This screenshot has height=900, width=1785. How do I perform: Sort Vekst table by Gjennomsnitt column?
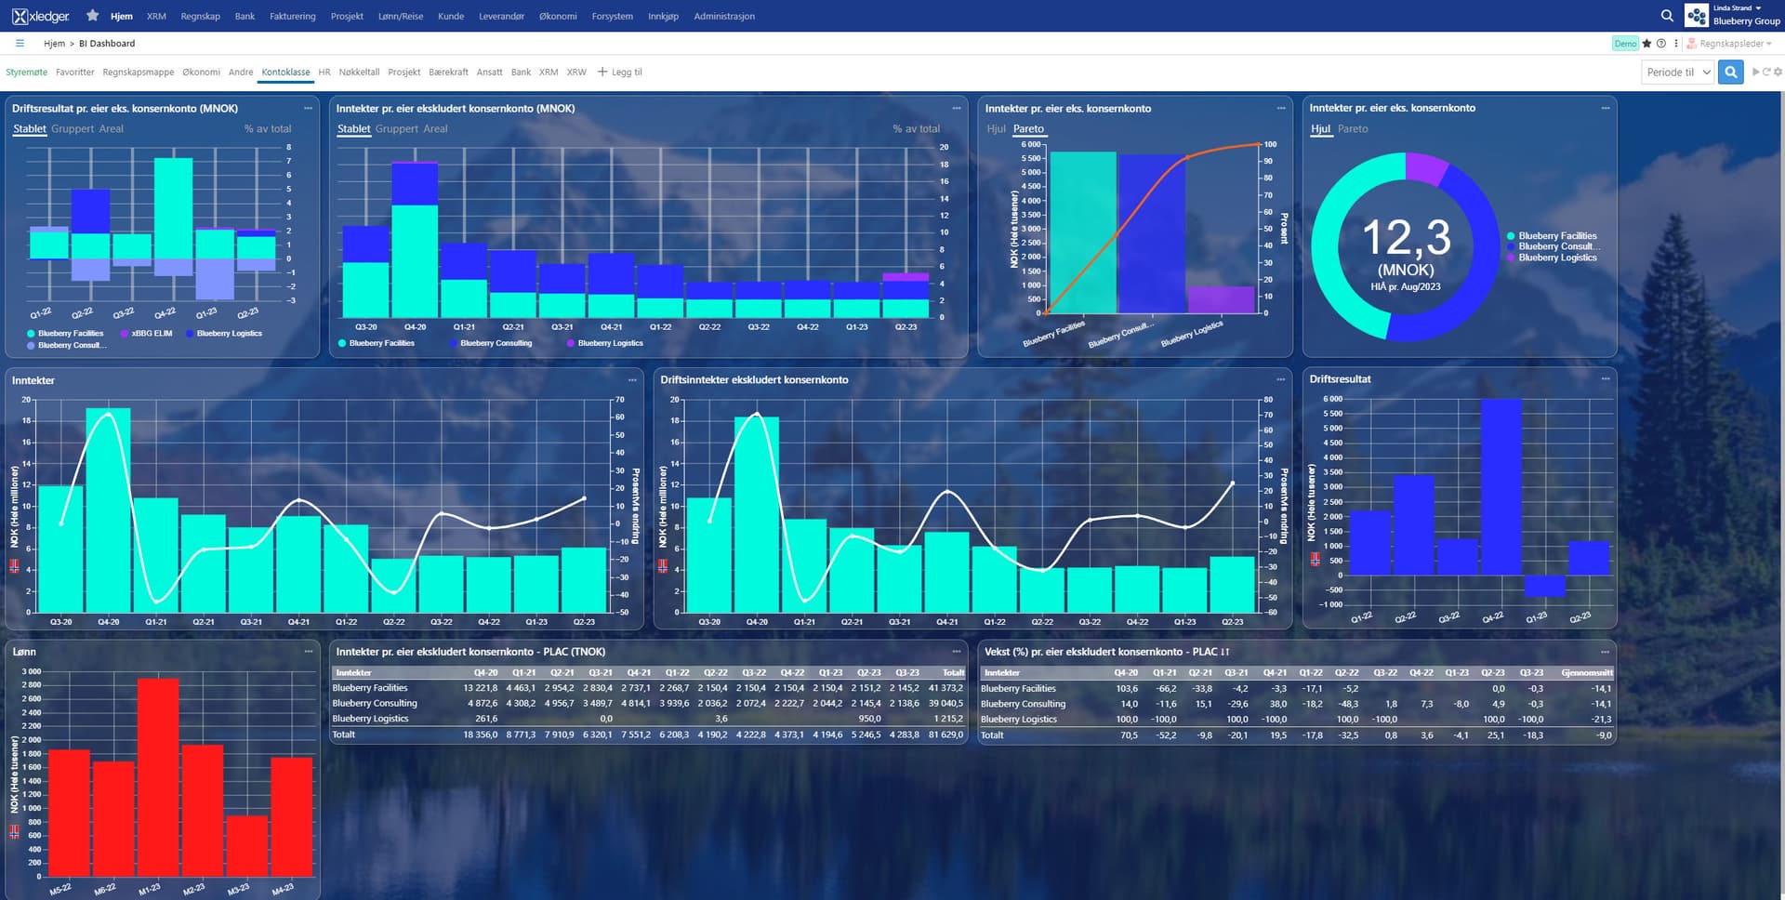click(1587, 672)
